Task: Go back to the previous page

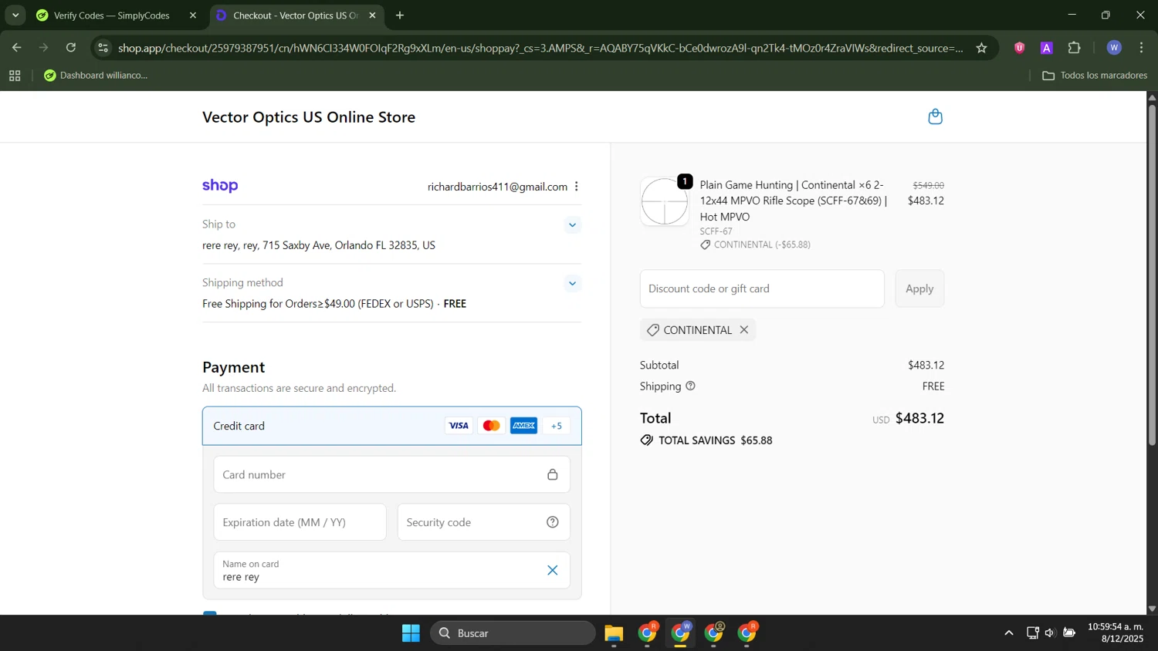Action: pos(16,48)
